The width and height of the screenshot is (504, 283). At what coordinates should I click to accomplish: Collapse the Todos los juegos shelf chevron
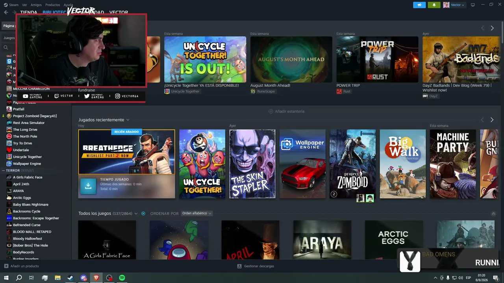(493, 213)
